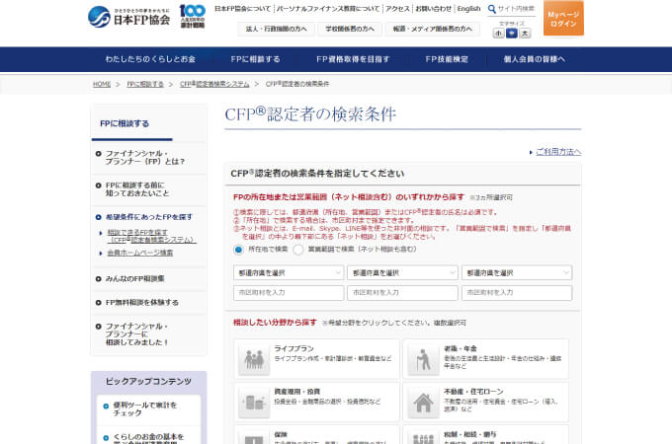672x444 pixels.
Task: Open FP資格取得を目指す menu
Action: click(353, 59)
